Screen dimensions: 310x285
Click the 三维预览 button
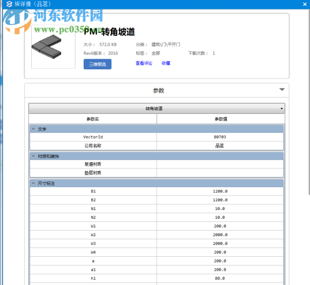point(98,64)
